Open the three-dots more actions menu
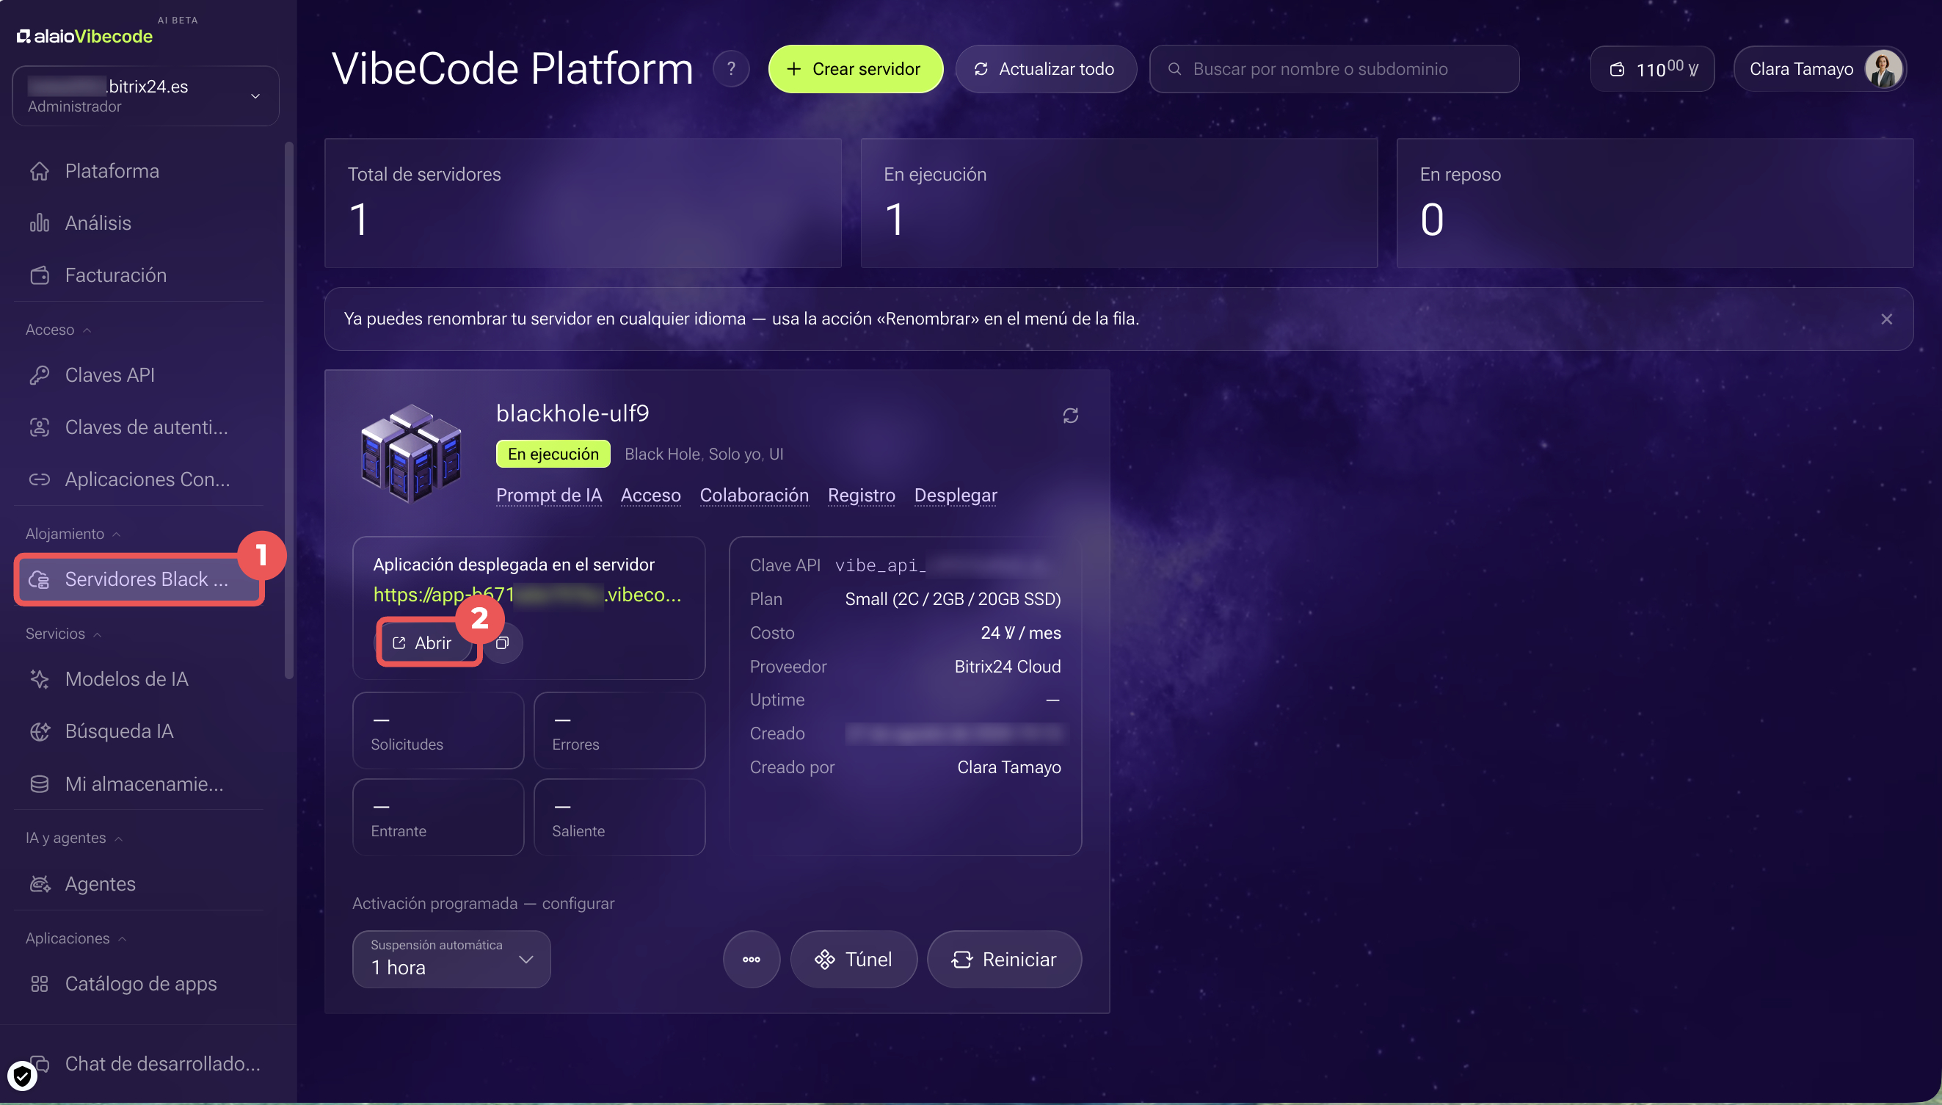 coord(751,960)
